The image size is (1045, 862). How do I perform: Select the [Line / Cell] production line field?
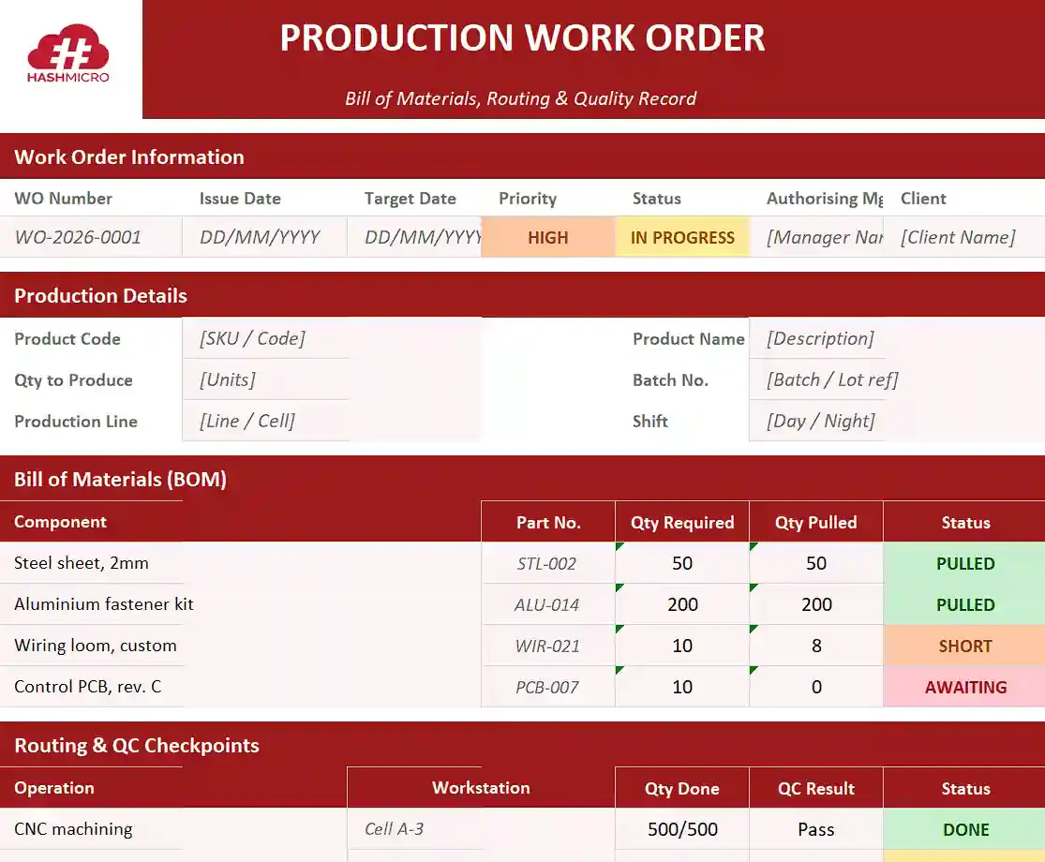[331, 421]
